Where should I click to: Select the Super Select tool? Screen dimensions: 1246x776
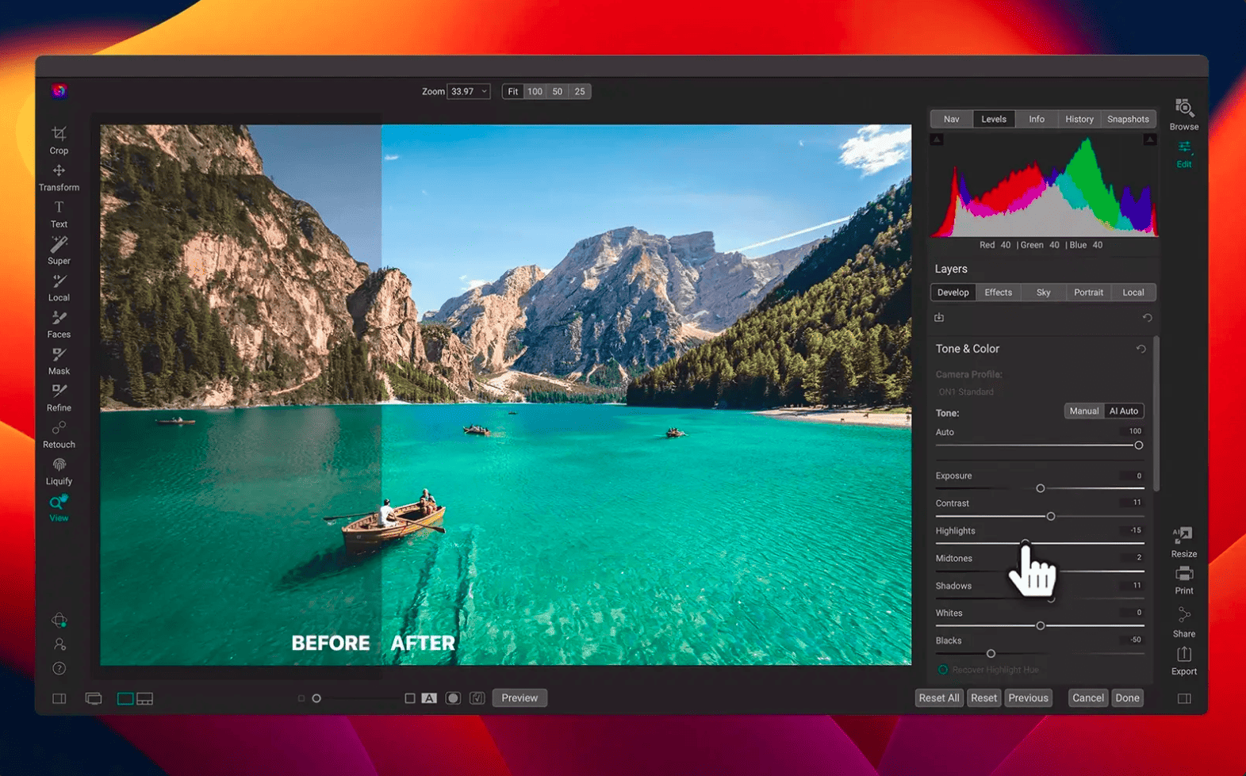59,250
